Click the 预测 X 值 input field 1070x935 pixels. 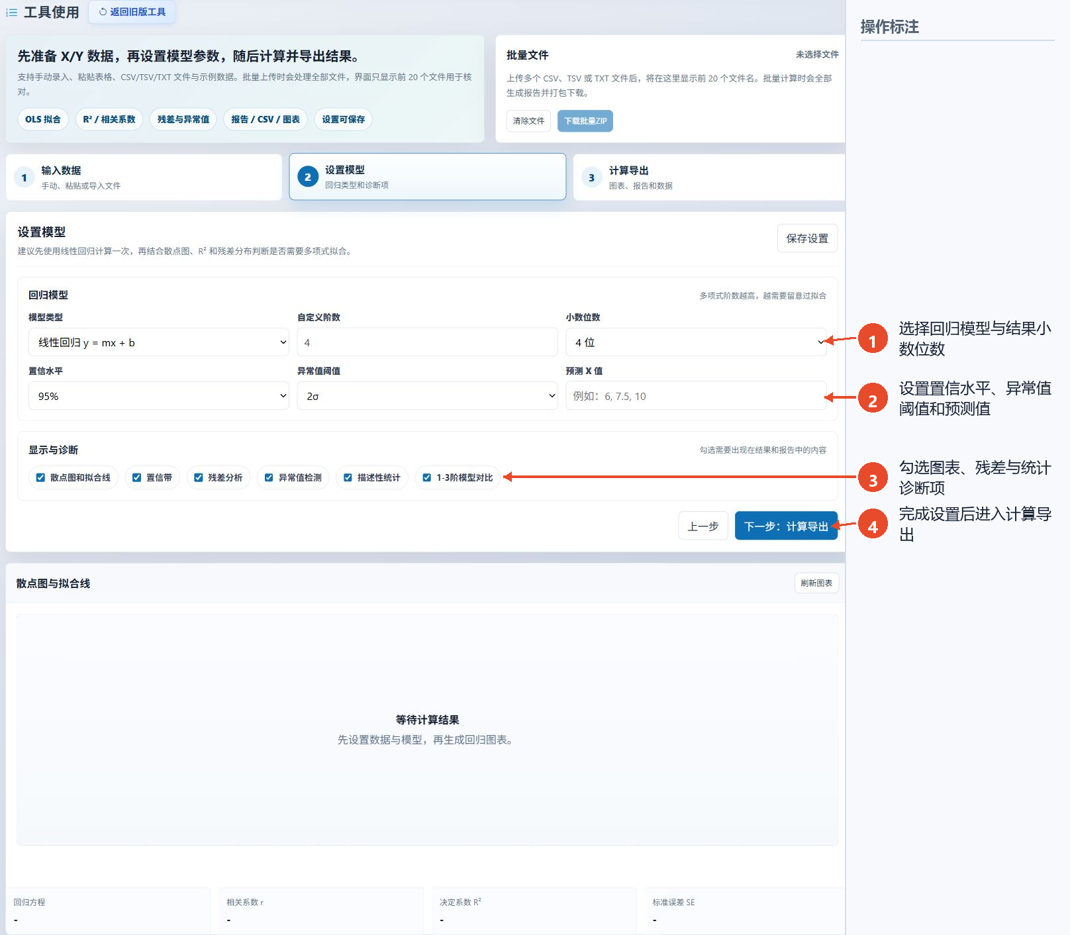696,396
